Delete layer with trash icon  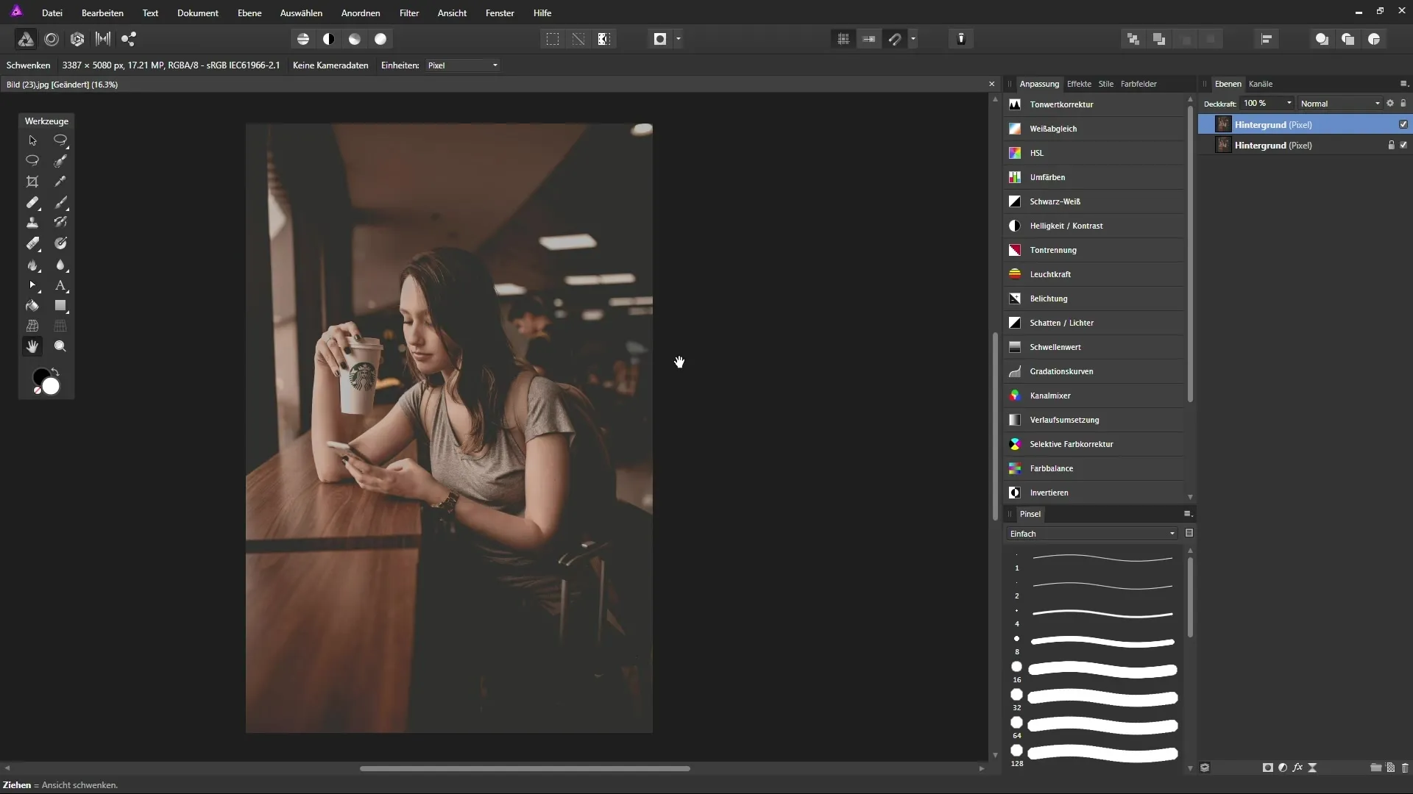1405,768
